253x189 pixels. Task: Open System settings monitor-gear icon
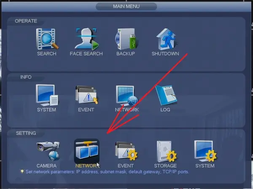(205, 151)
